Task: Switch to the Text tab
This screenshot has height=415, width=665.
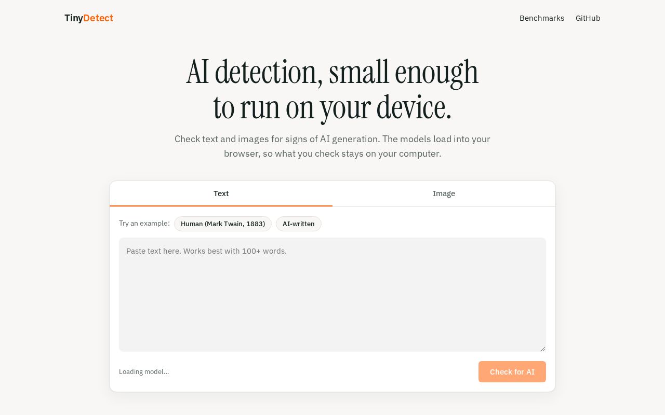Action: pos(221,193)
